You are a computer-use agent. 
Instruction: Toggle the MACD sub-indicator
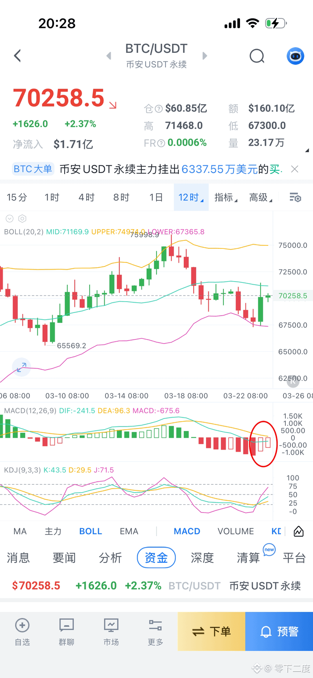click(x=187, y=531)
